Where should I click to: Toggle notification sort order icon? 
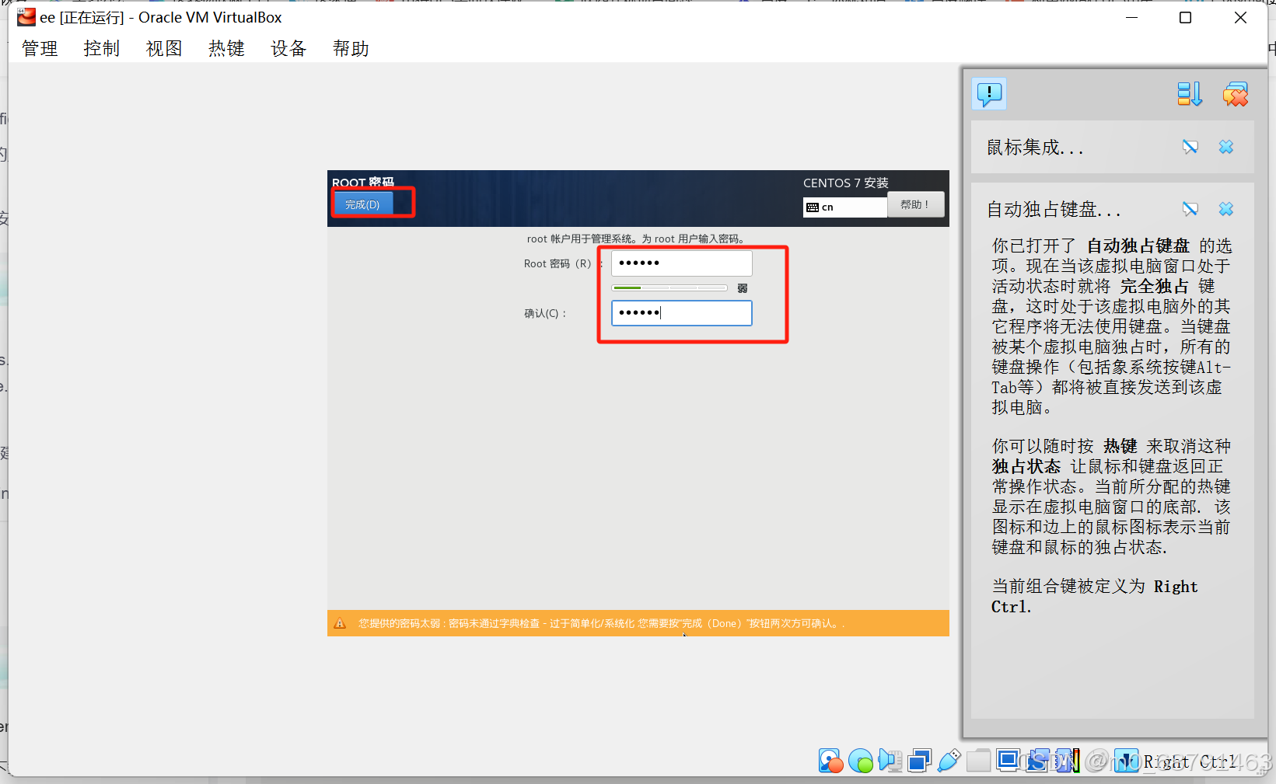[1190, 94]
